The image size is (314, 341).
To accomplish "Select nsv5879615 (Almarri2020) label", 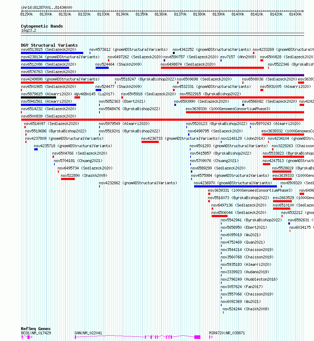I will [x=47, y=94].
